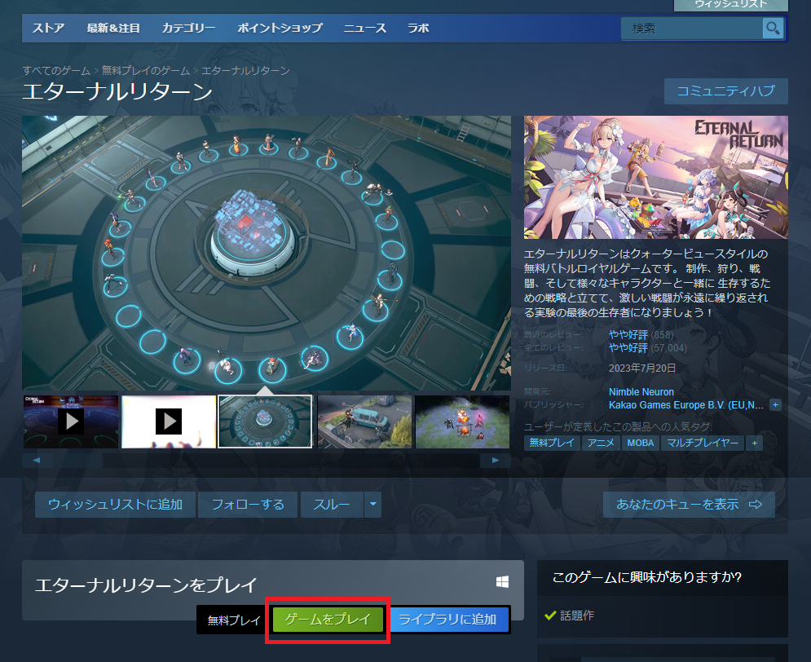Click the green ゲームをプレイ button
Viewport: 811px width, 662px height.
click(328, 619)
